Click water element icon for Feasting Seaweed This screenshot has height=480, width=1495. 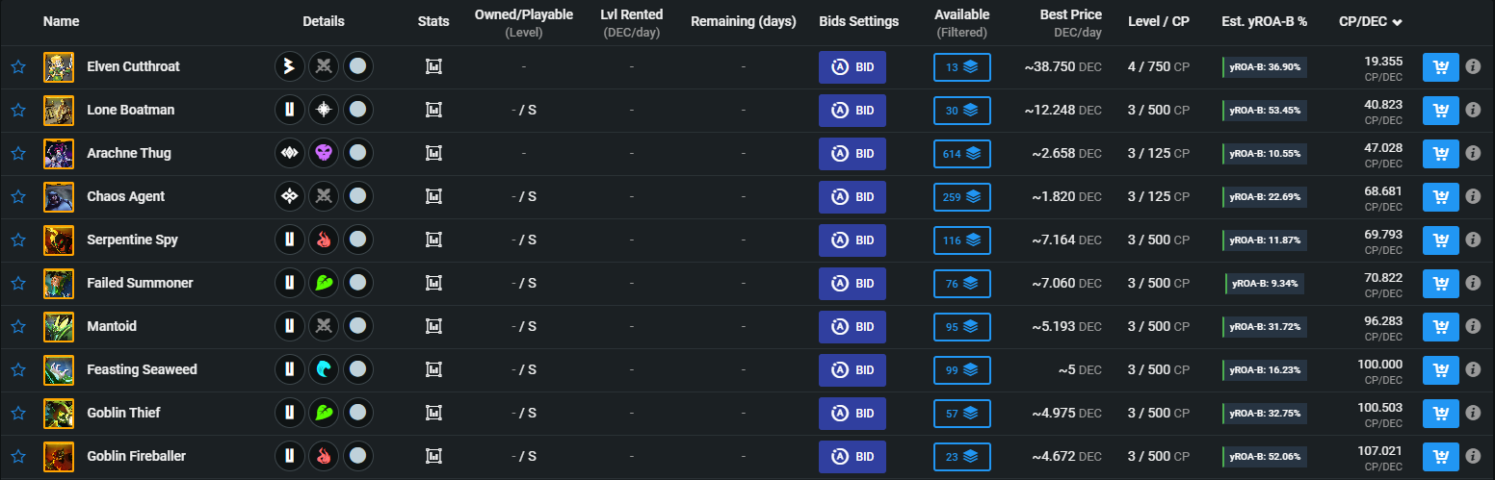(x=324, y=370)
